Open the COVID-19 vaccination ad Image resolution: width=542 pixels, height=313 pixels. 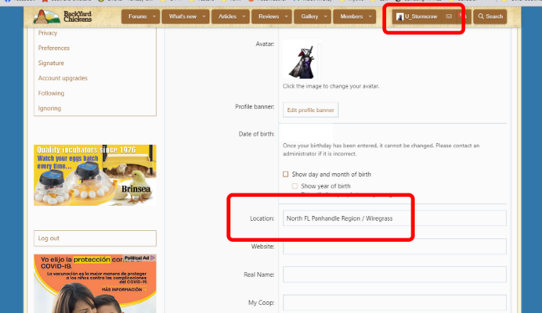click(95, 283)
